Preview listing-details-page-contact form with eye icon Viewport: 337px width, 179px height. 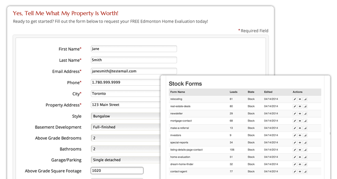tap(300, 150)
